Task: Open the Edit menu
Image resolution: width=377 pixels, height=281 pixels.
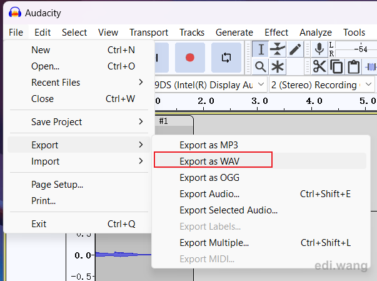Action: (43, 33)
